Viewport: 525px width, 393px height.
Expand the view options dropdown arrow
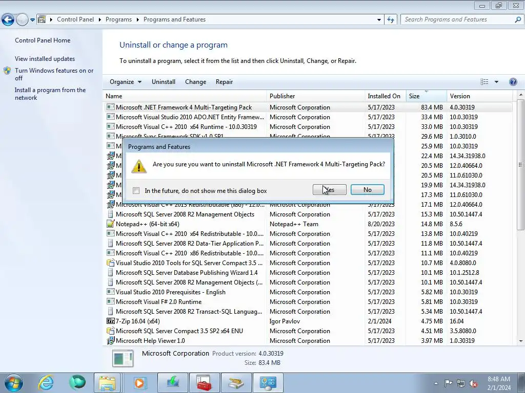pyautogui.click(x=496, y=82)
